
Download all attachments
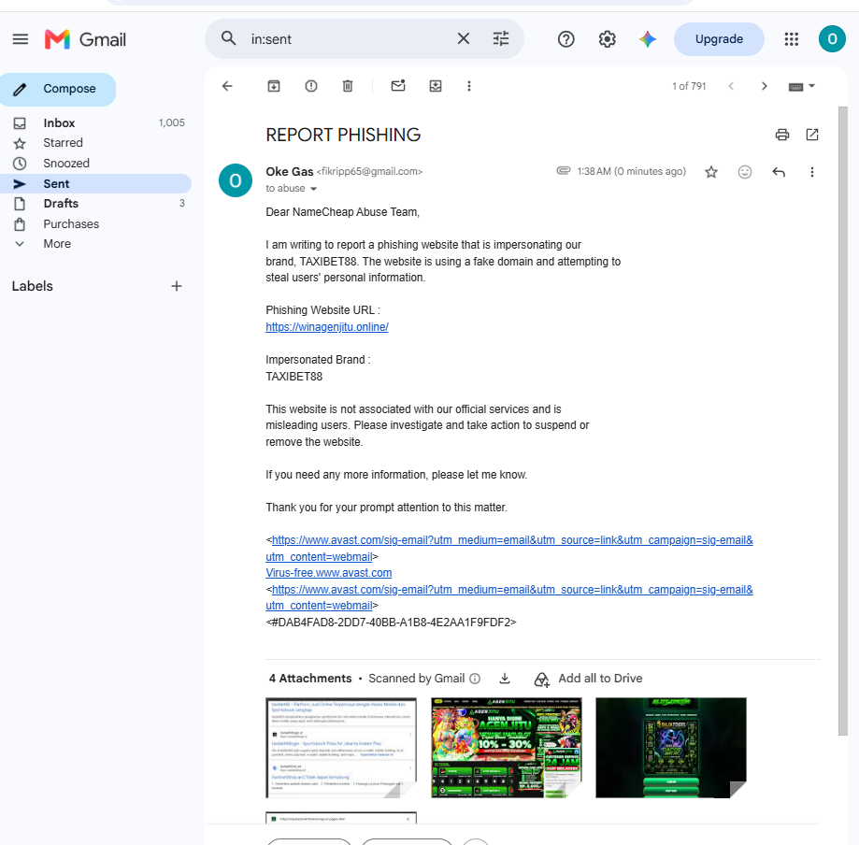click(505, 679)
